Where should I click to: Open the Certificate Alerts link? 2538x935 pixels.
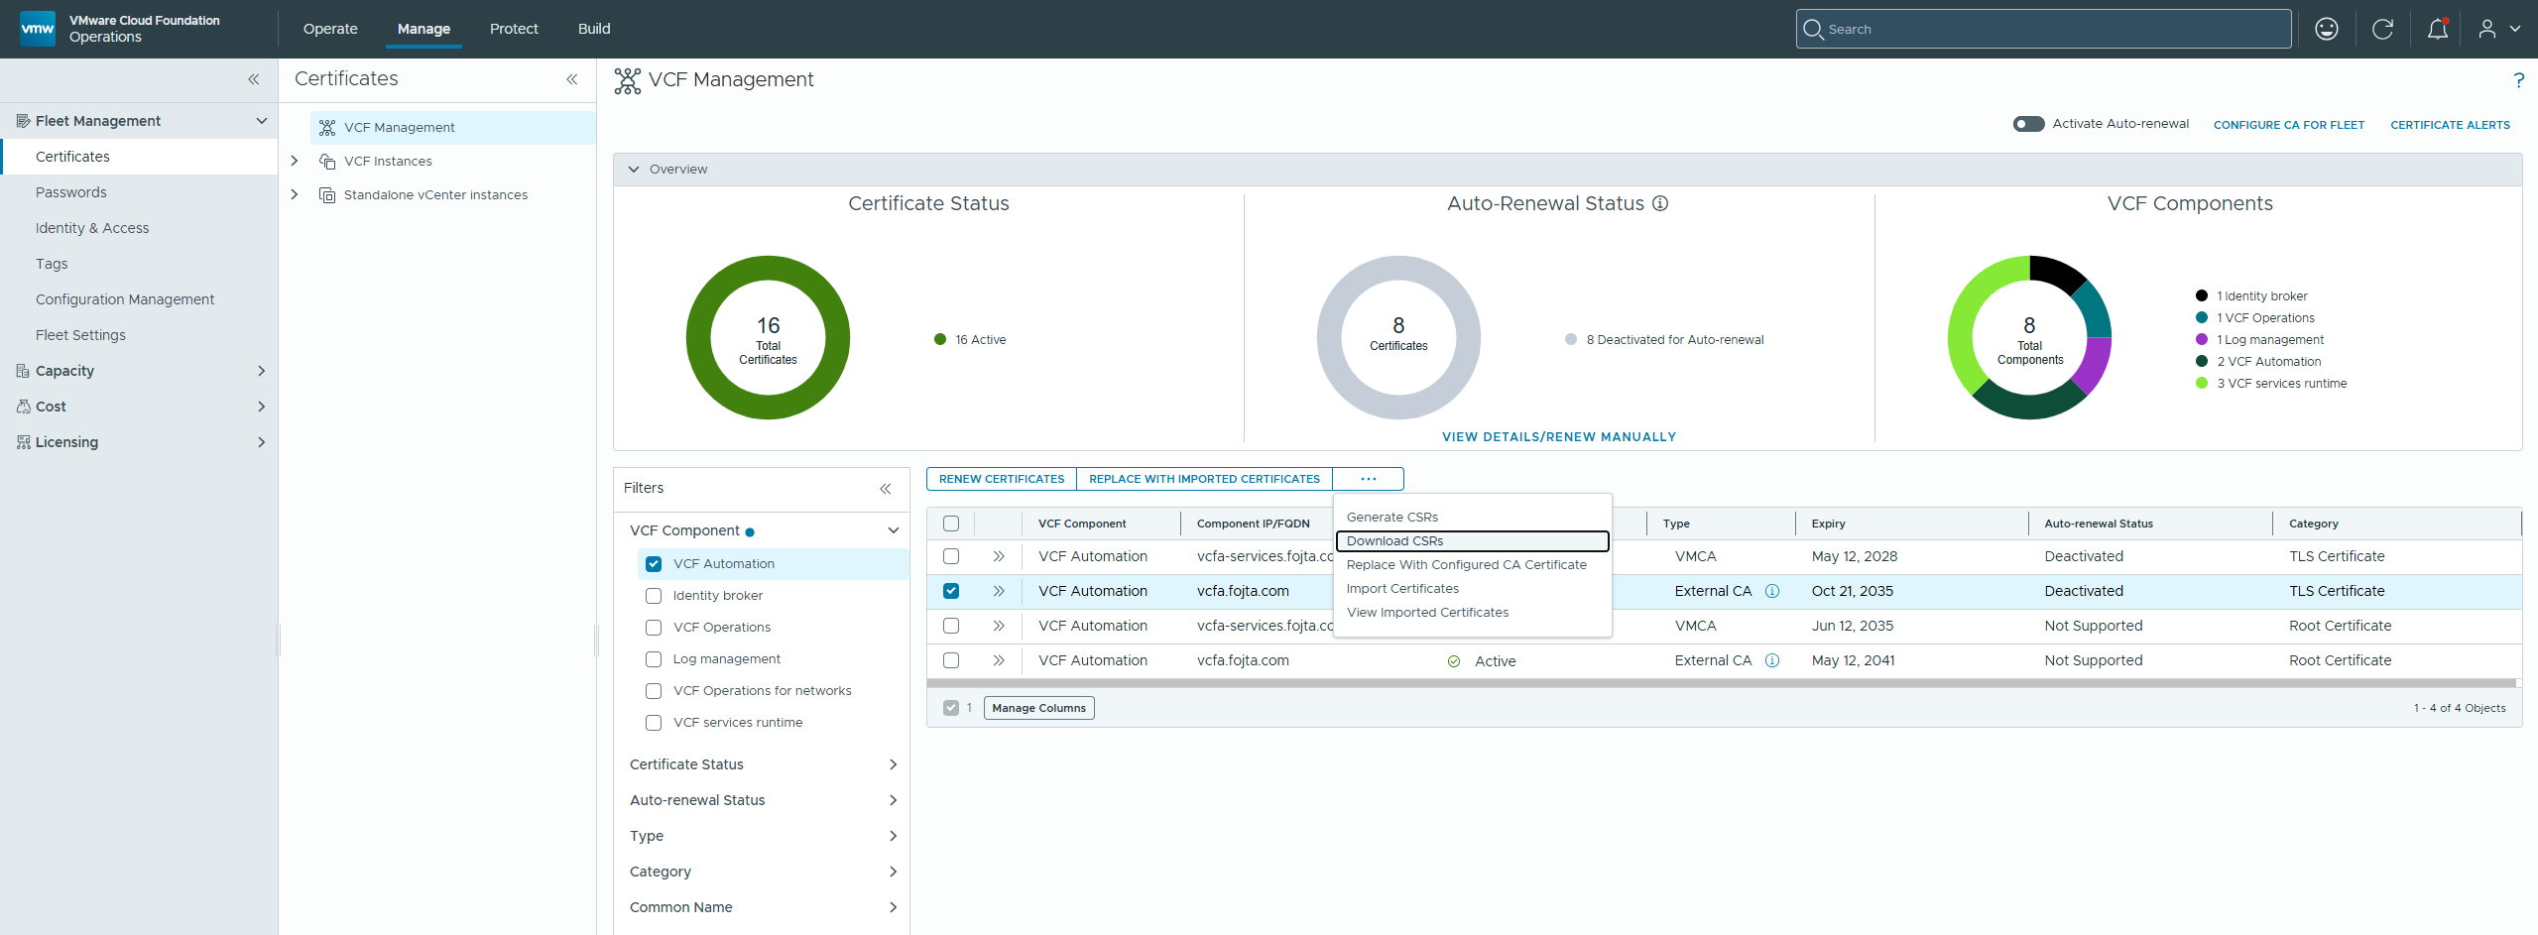2450,125
